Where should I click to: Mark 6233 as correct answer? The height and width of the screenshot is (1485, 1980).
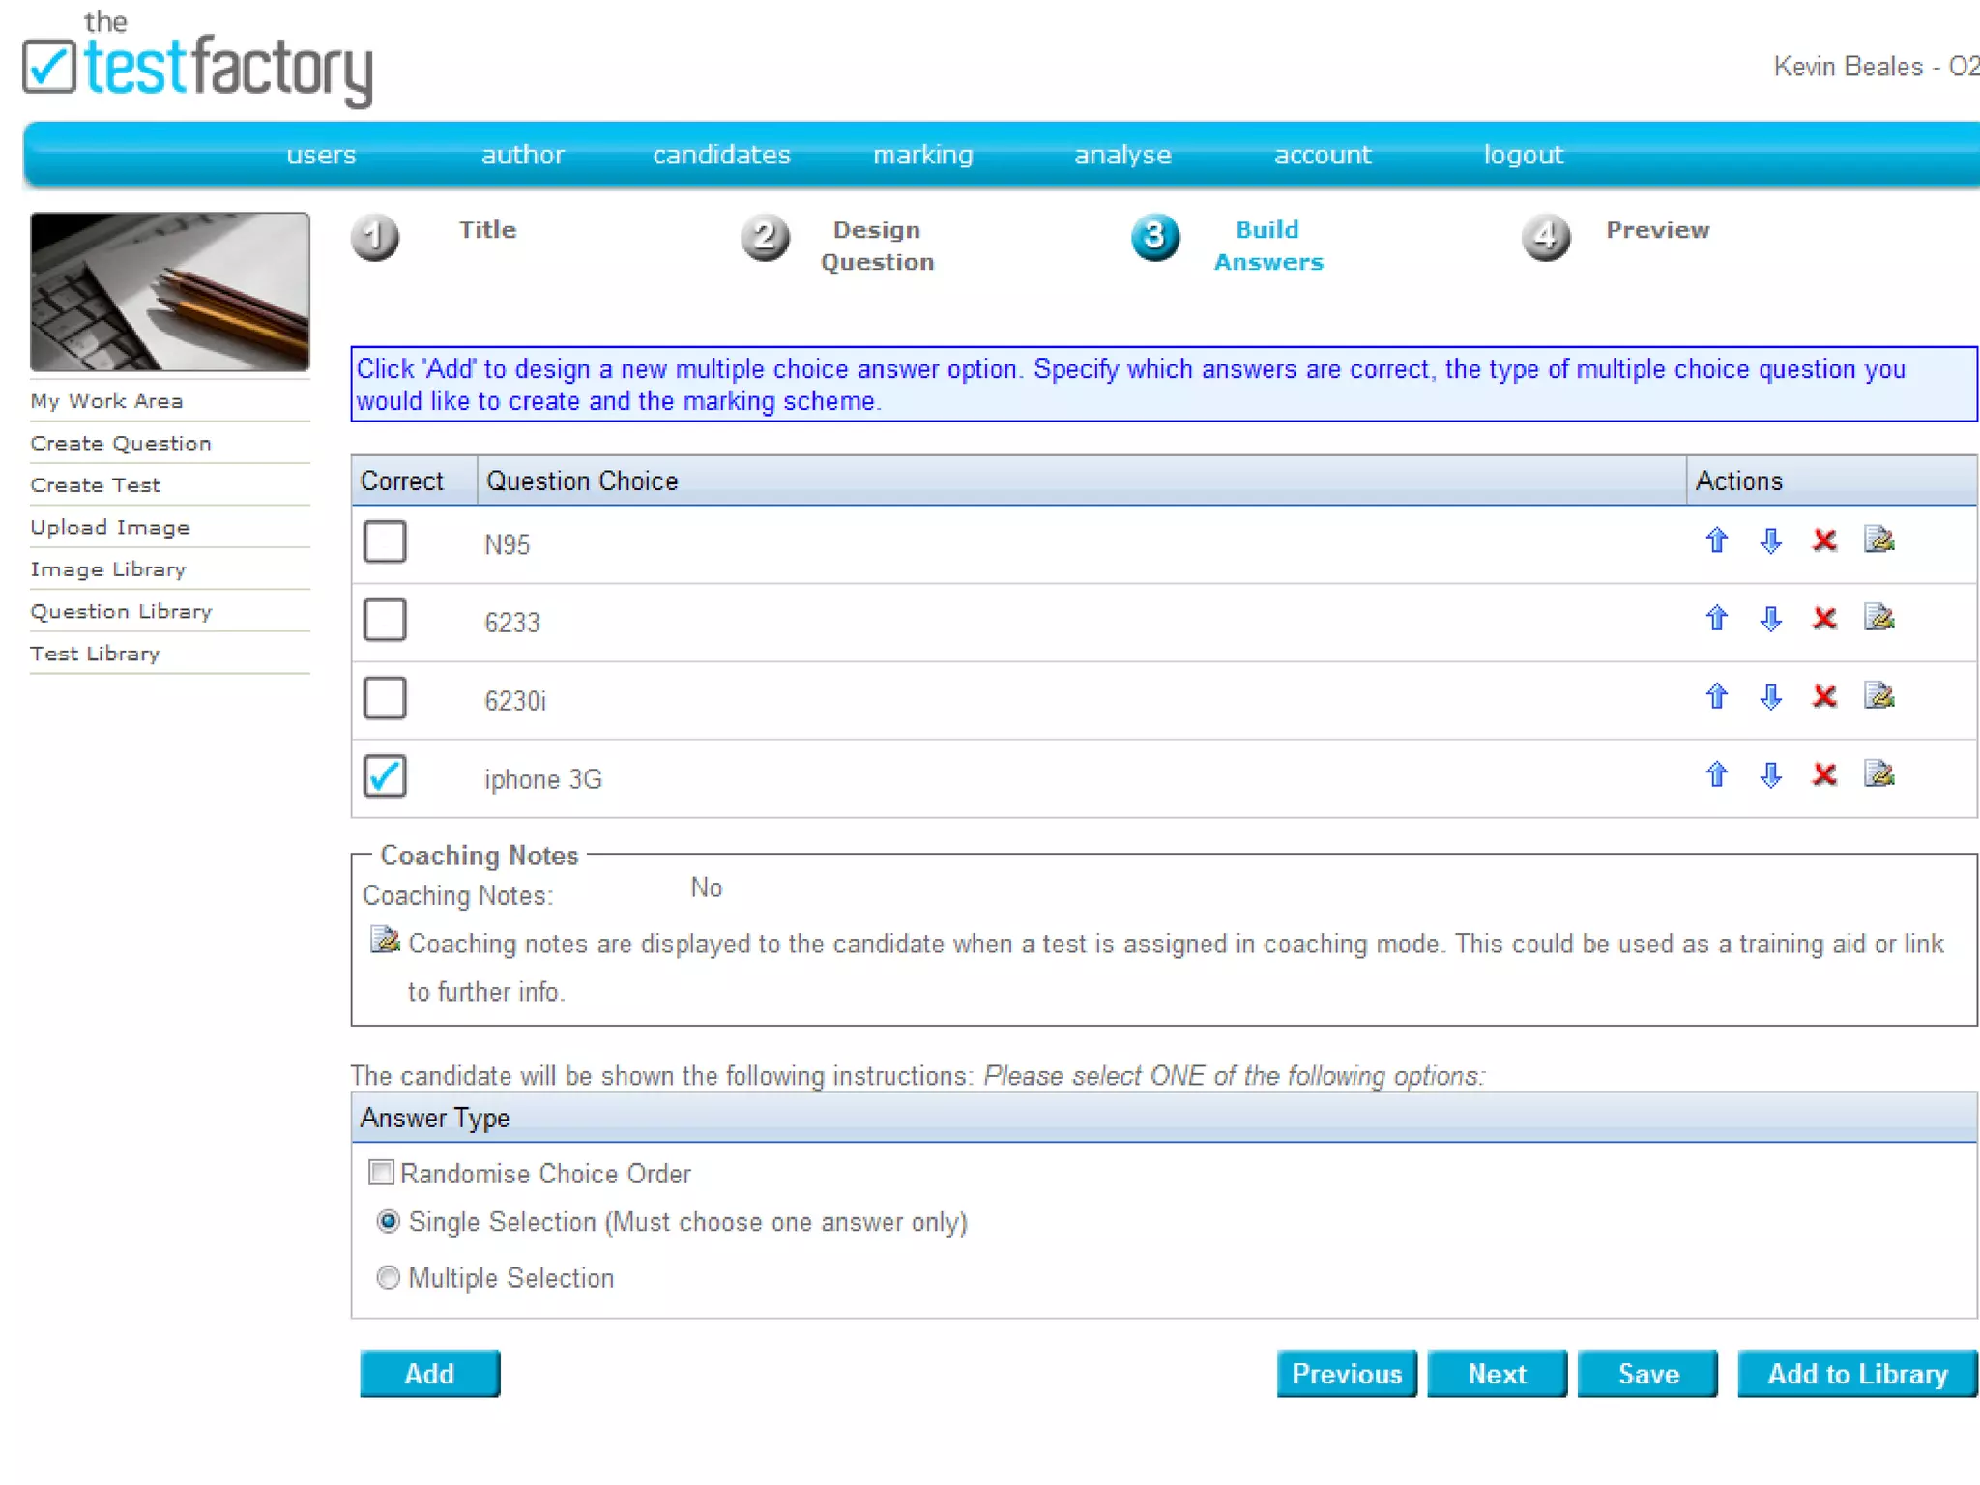pyautogui.click(x=385, y=620)
